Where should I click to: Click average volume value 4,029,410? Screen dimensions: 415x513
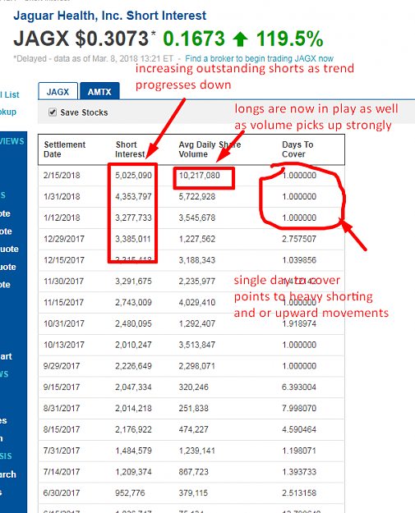pos(197,303)
